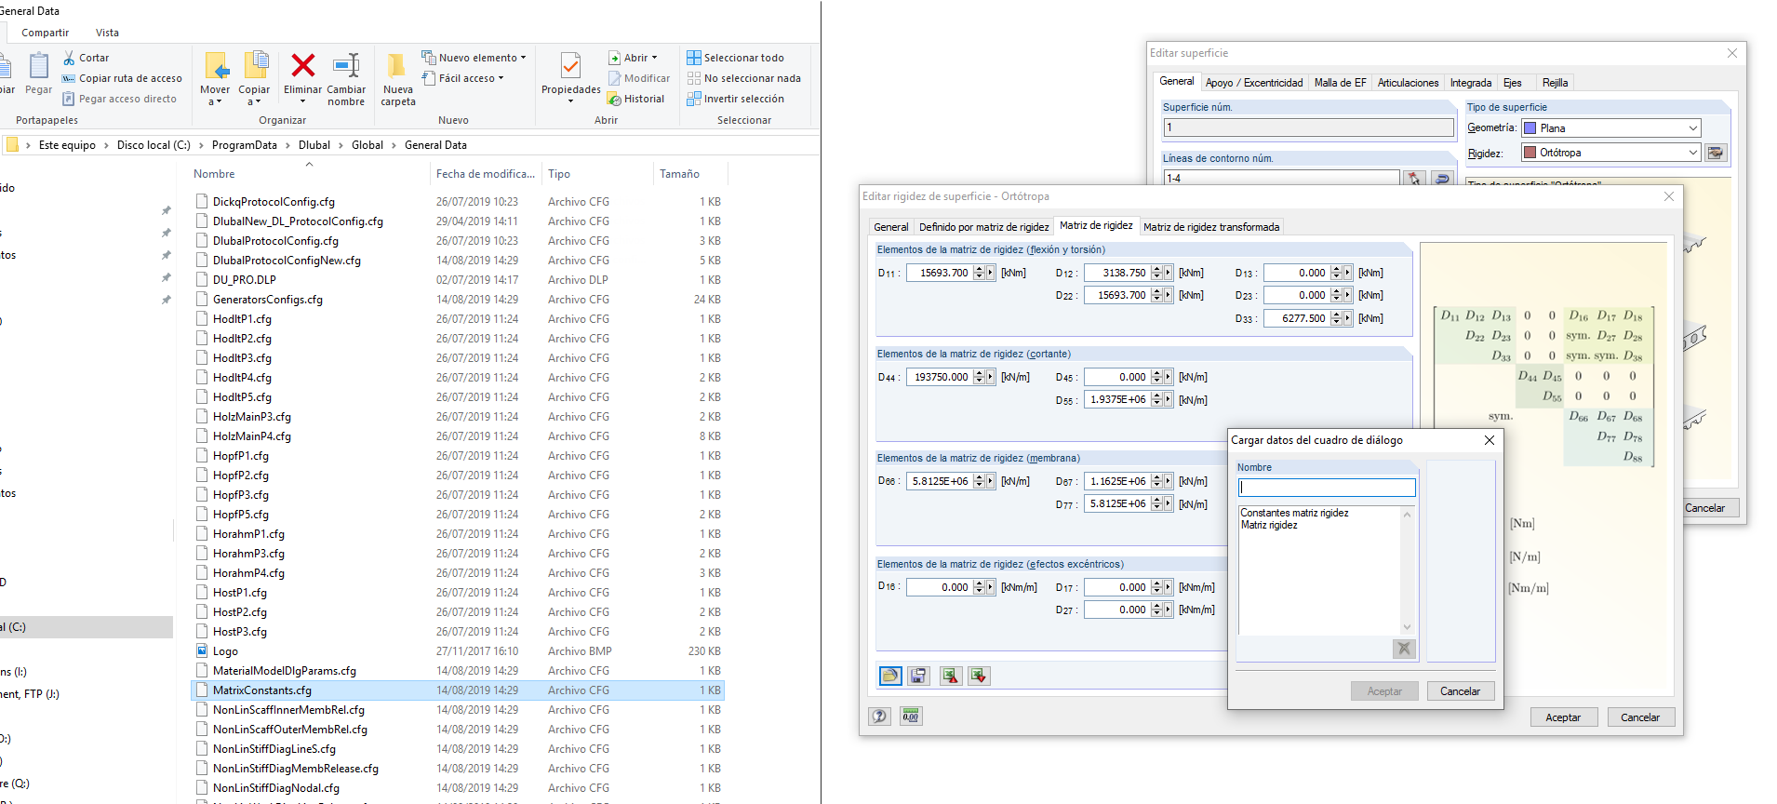Viewport: 1777px width, 804px height.
Task: Open the Articulaciones tab
Action: pos(1408,83)
